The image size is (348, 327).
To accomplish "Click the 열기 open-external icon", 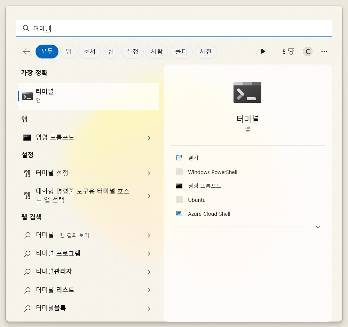I will [179, 158].
